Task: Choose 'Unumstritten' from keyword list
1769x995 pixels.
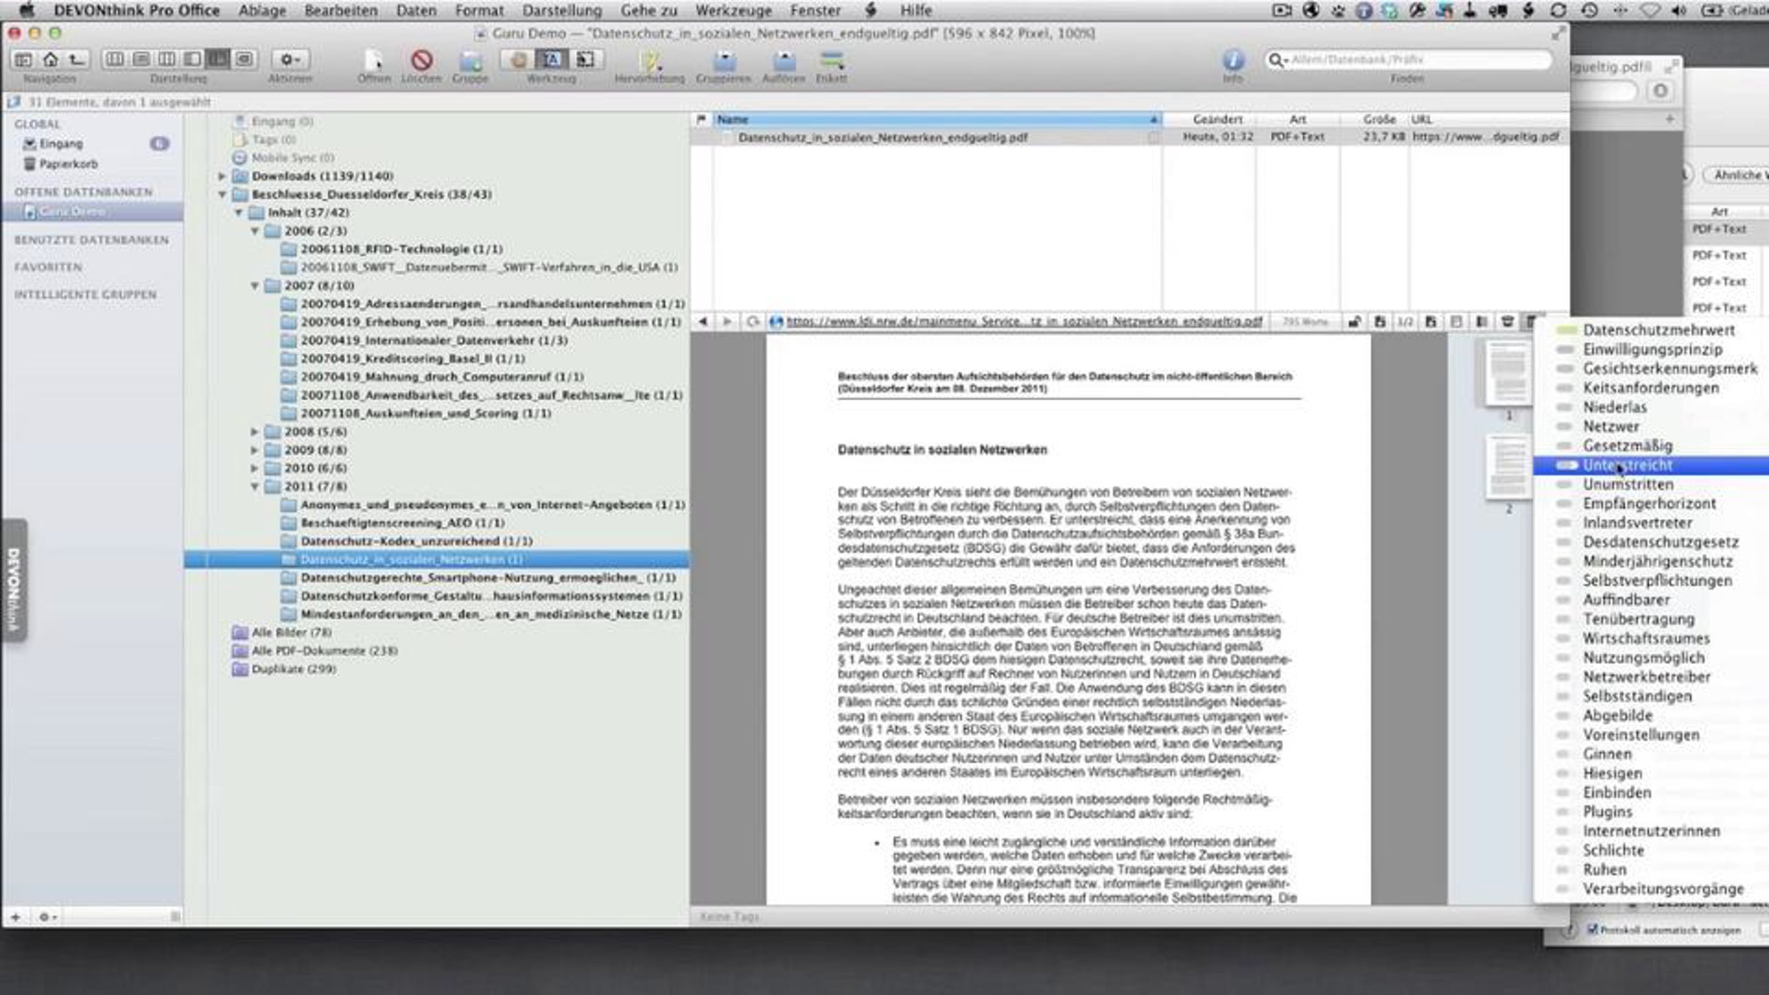Action: click(1627, 484)
